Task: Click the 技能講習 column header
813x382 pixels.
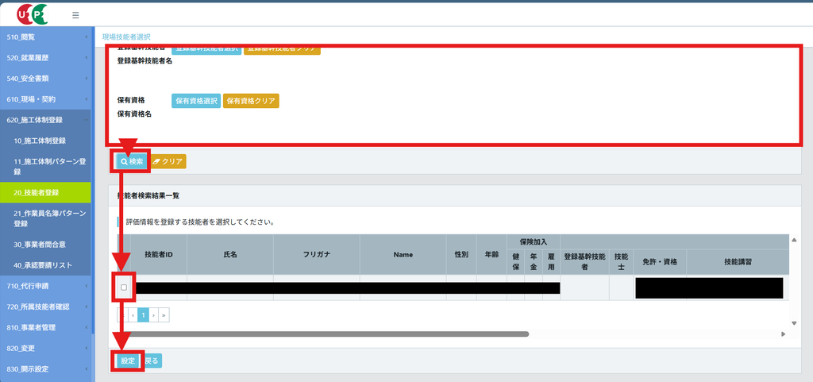Action: coord(738,262)
